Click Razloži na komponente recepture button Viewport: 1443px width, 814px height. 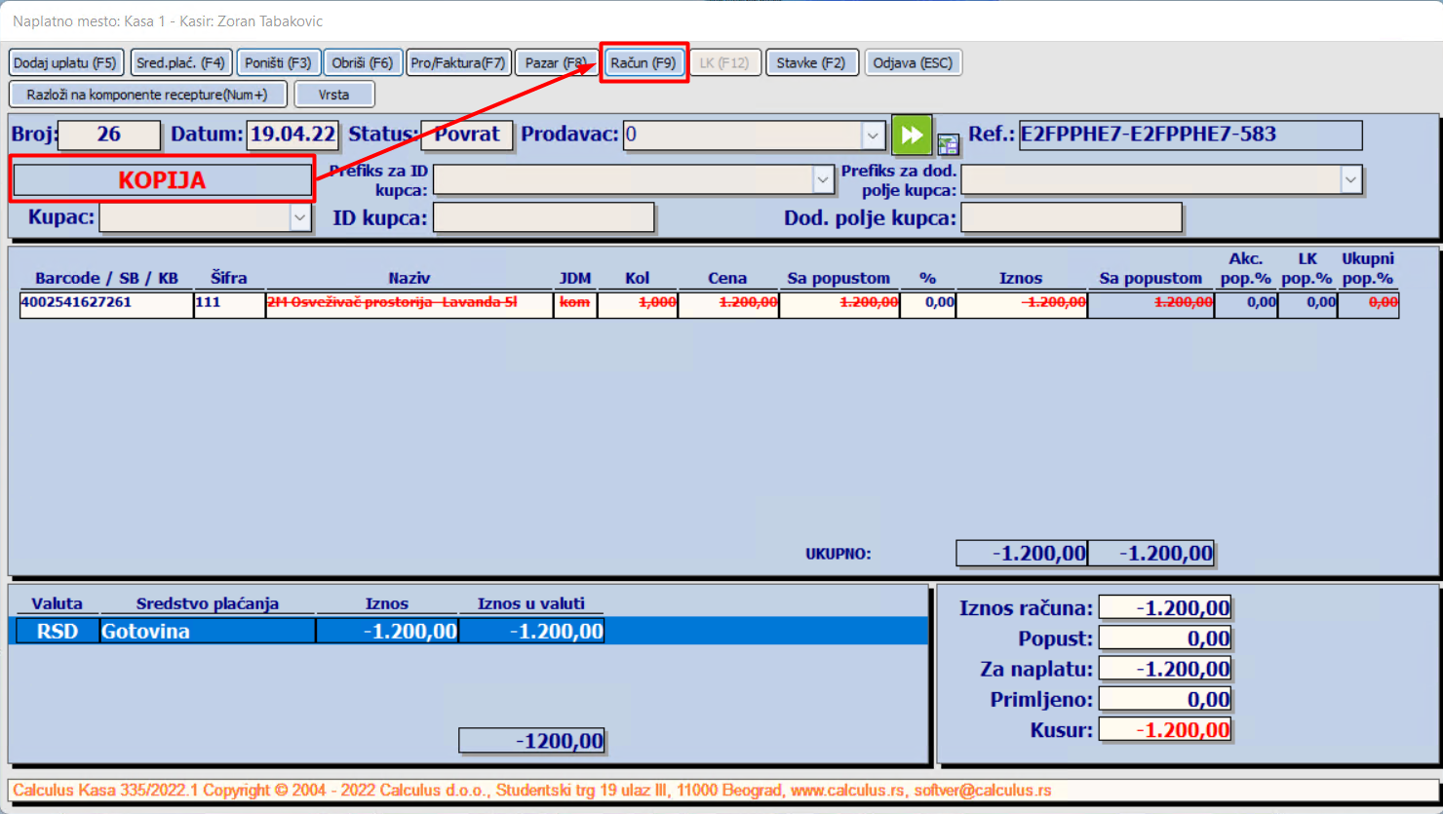tap(147, 95)
